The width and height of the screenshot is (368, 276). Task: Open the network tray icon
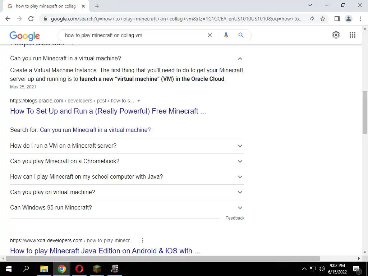pos(313,269)
